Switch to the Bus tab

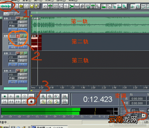17,14
